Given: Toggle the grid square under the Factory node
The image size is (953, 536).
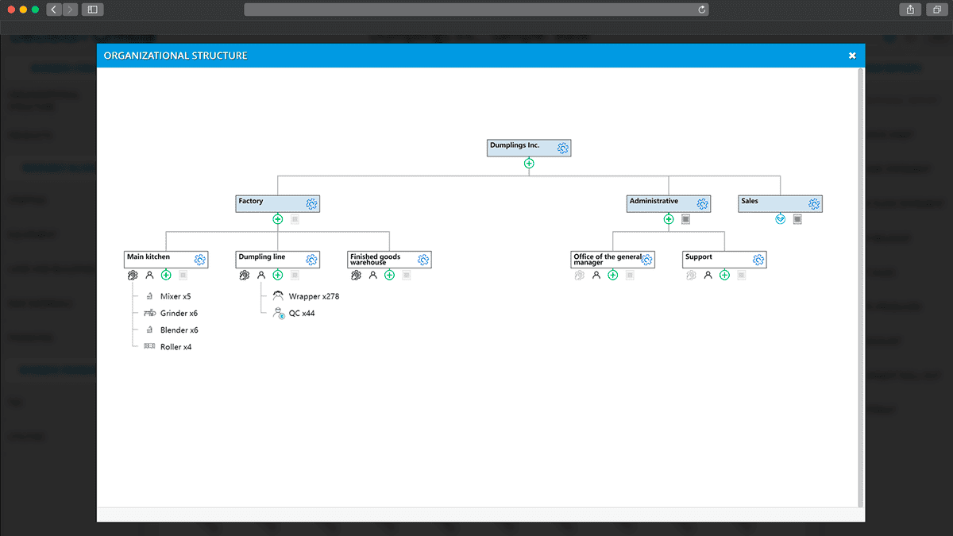Looking at the screenshot, I should 295,219.
